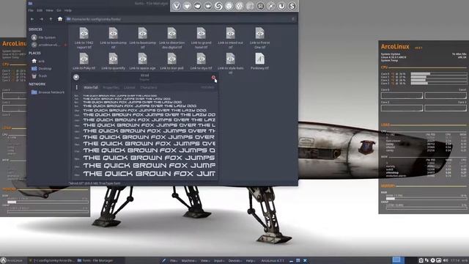This screenshot has width=469, height=264.
Task: Go forward in the file manager
Action: tap(42, 19)
